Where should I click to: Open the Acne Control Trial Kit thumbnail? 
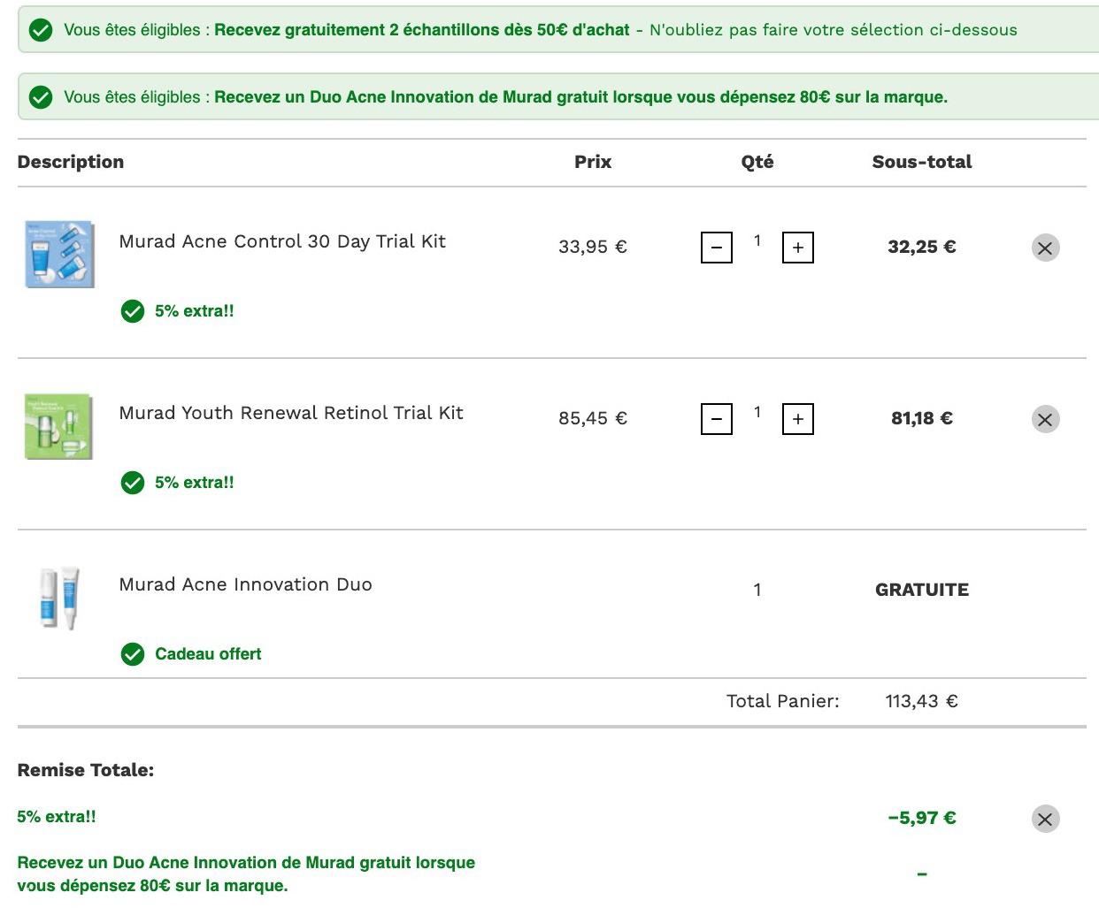pyautogui.click(x=58, y=254)
